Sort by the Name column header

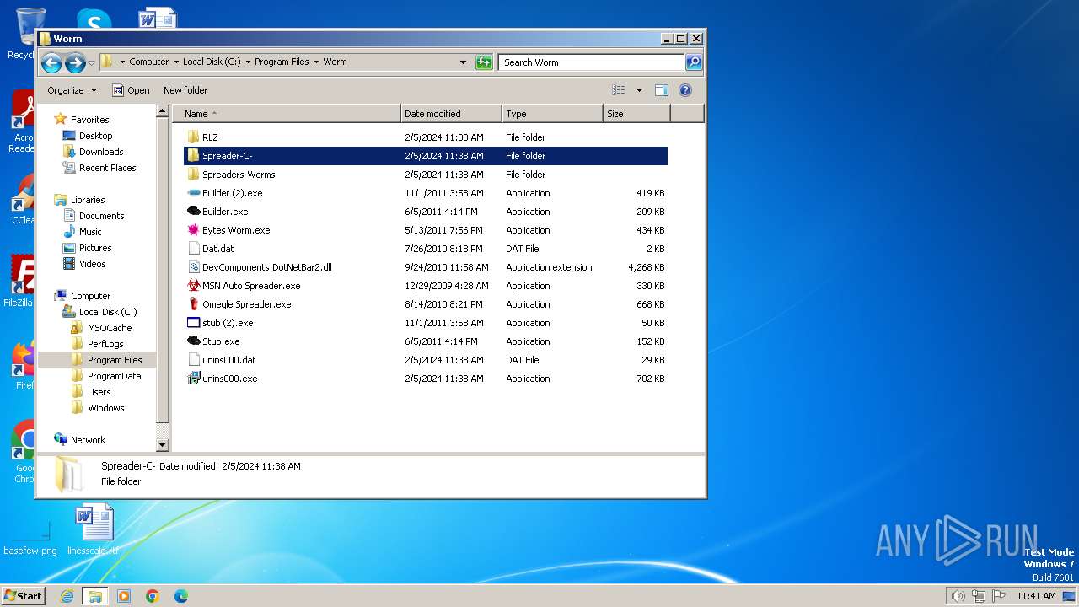[x=287, y=114]
